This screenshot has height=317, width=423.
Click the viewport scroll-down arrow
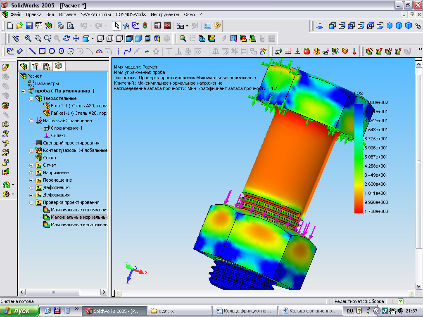[x=418, y=286]
